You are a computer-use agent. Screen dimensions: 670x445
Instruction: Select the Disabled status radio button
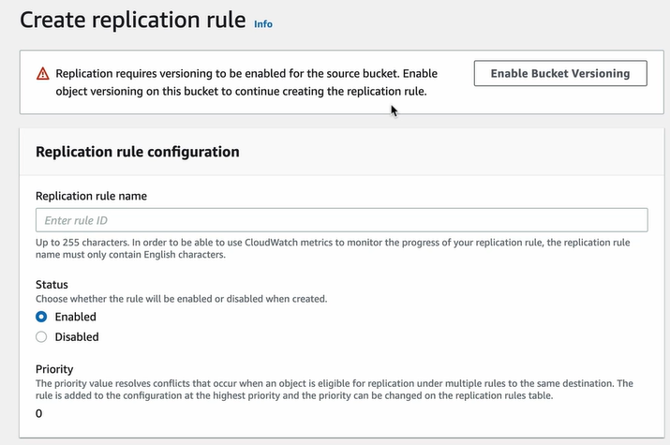41,337
